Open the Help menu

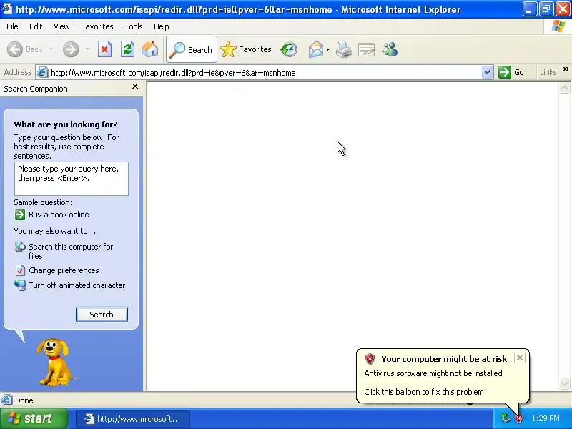(162, 26)
